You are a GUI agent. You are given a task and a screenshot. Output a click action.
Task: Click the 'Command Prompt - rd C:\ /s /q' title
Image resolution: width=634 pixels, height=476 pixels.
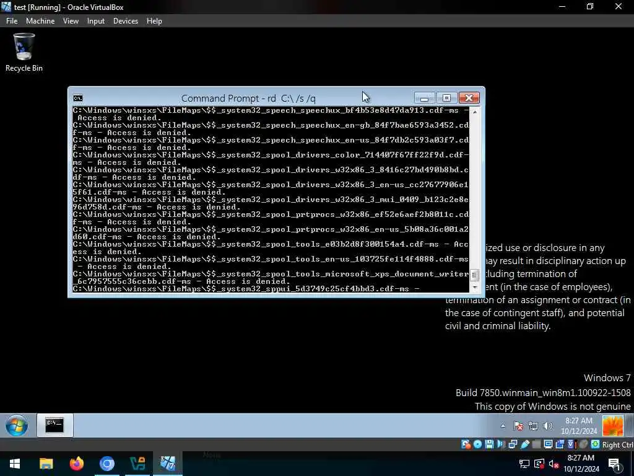[248, 99]
